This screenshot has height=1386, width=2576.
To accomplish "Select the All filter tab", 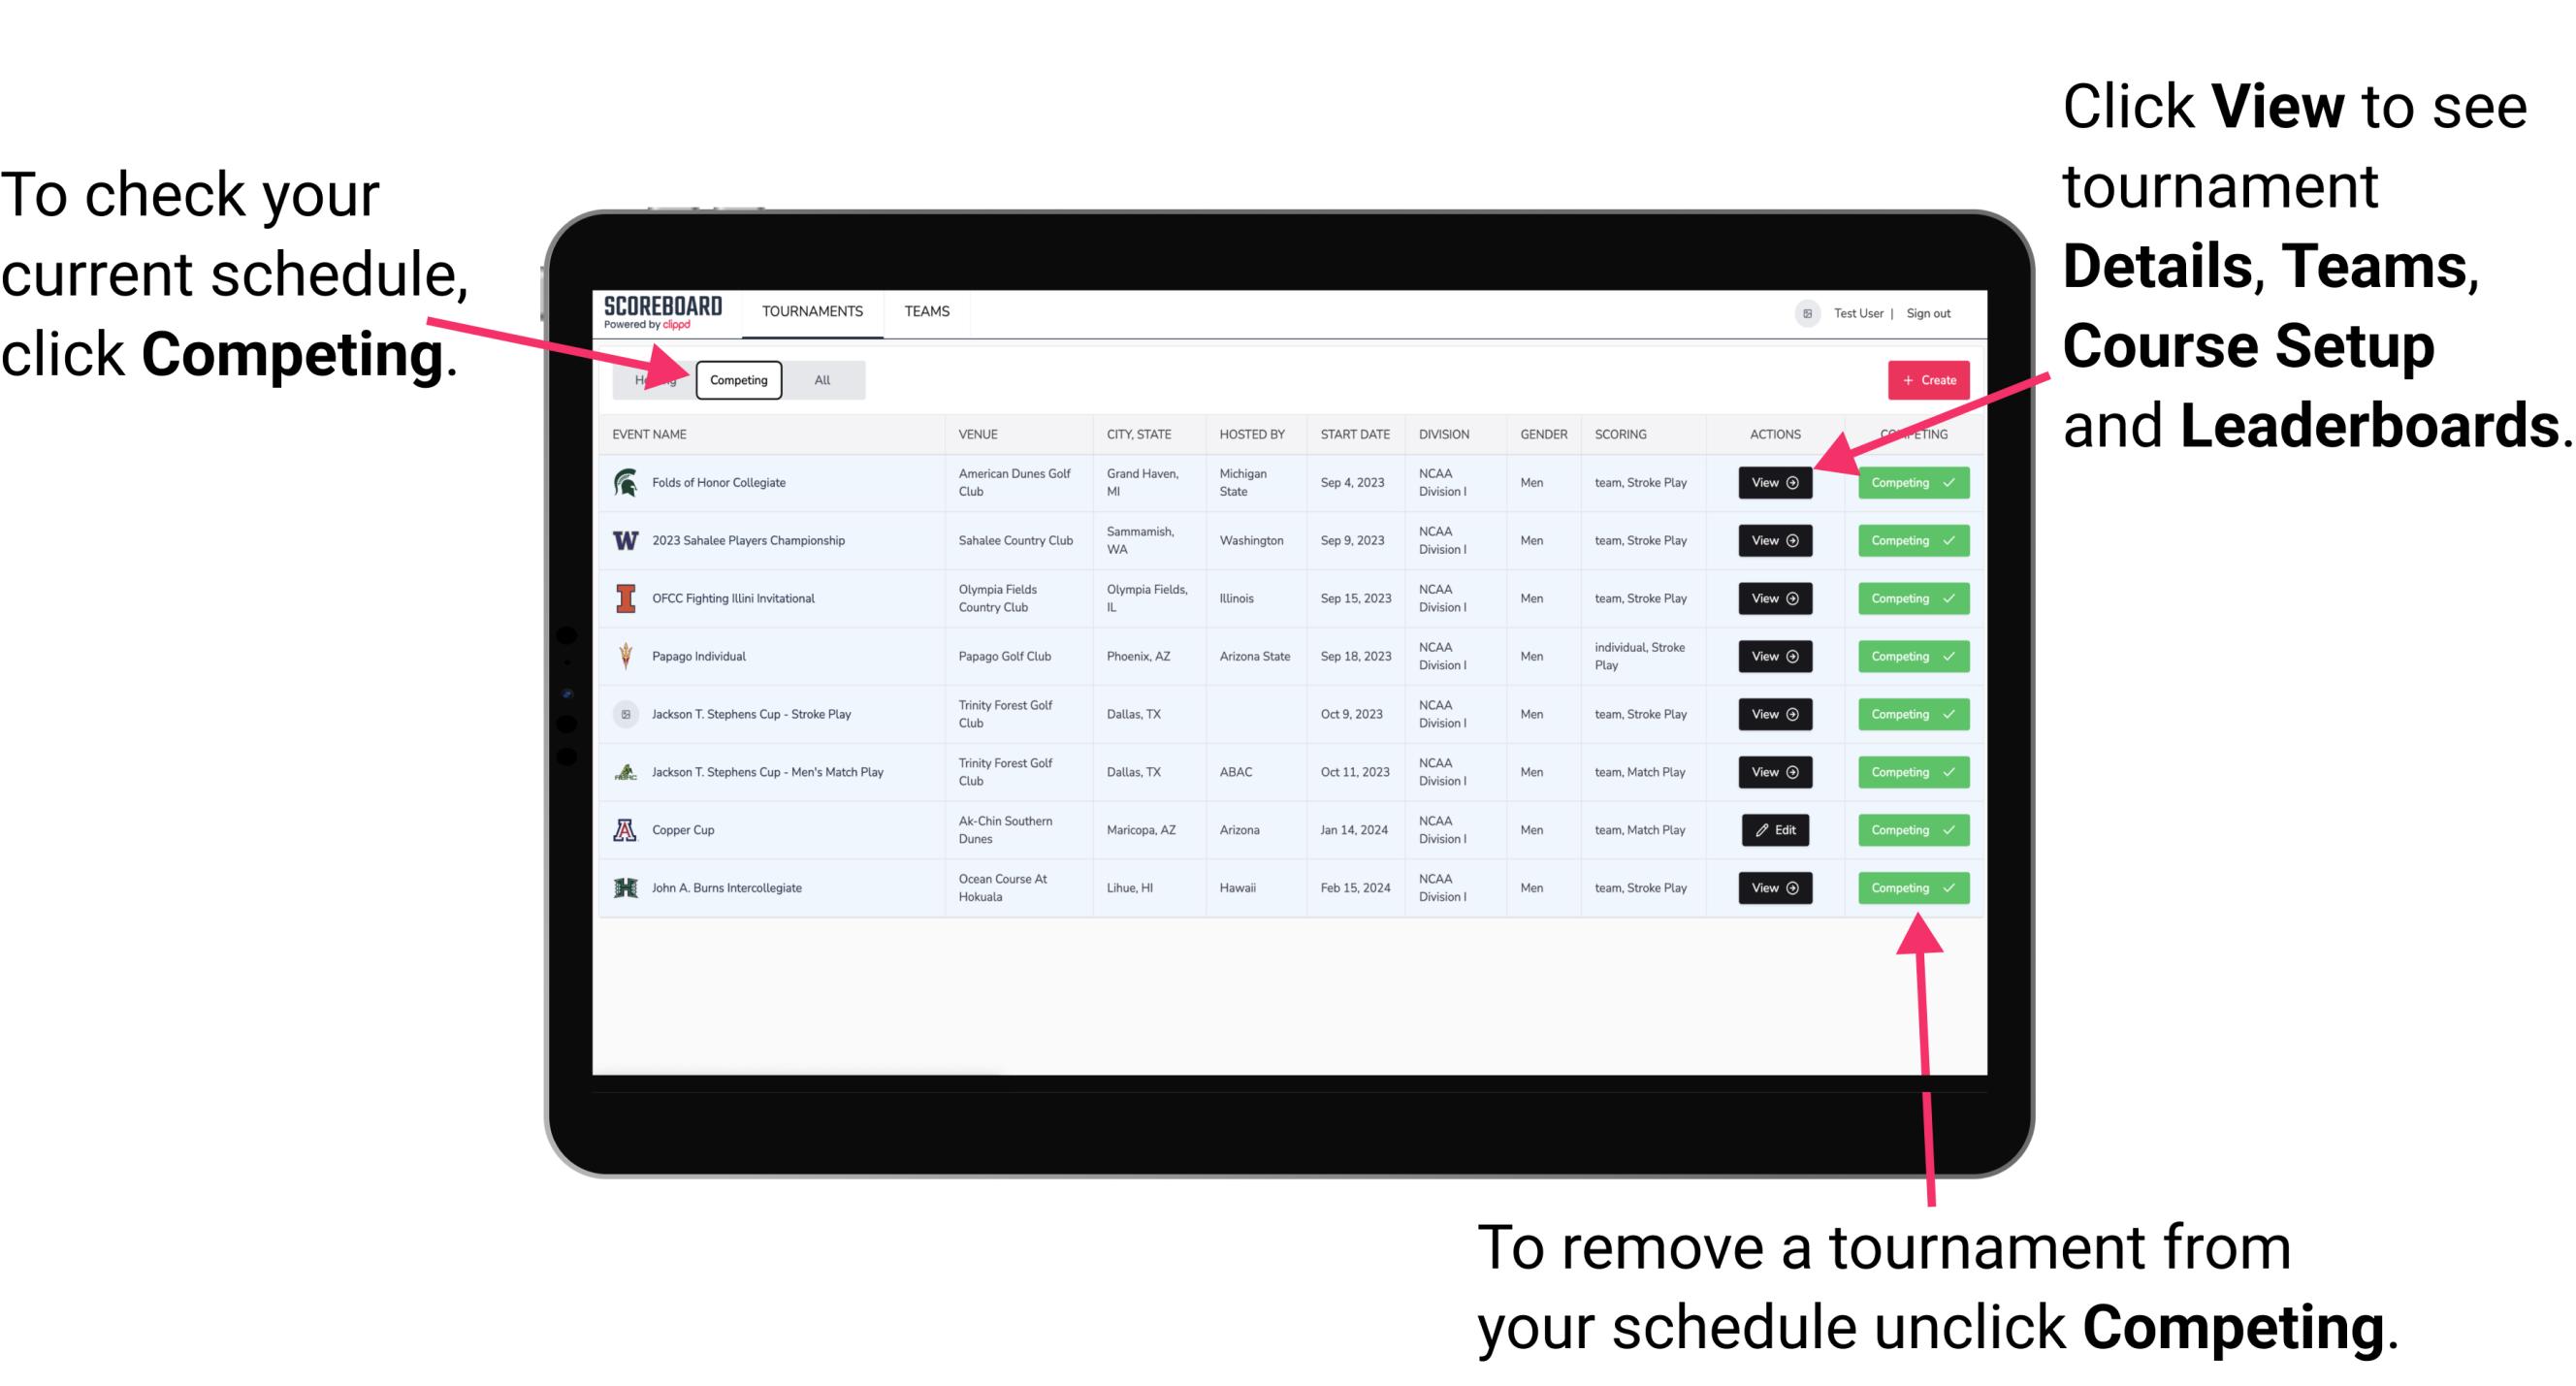I will coord(821,379).
